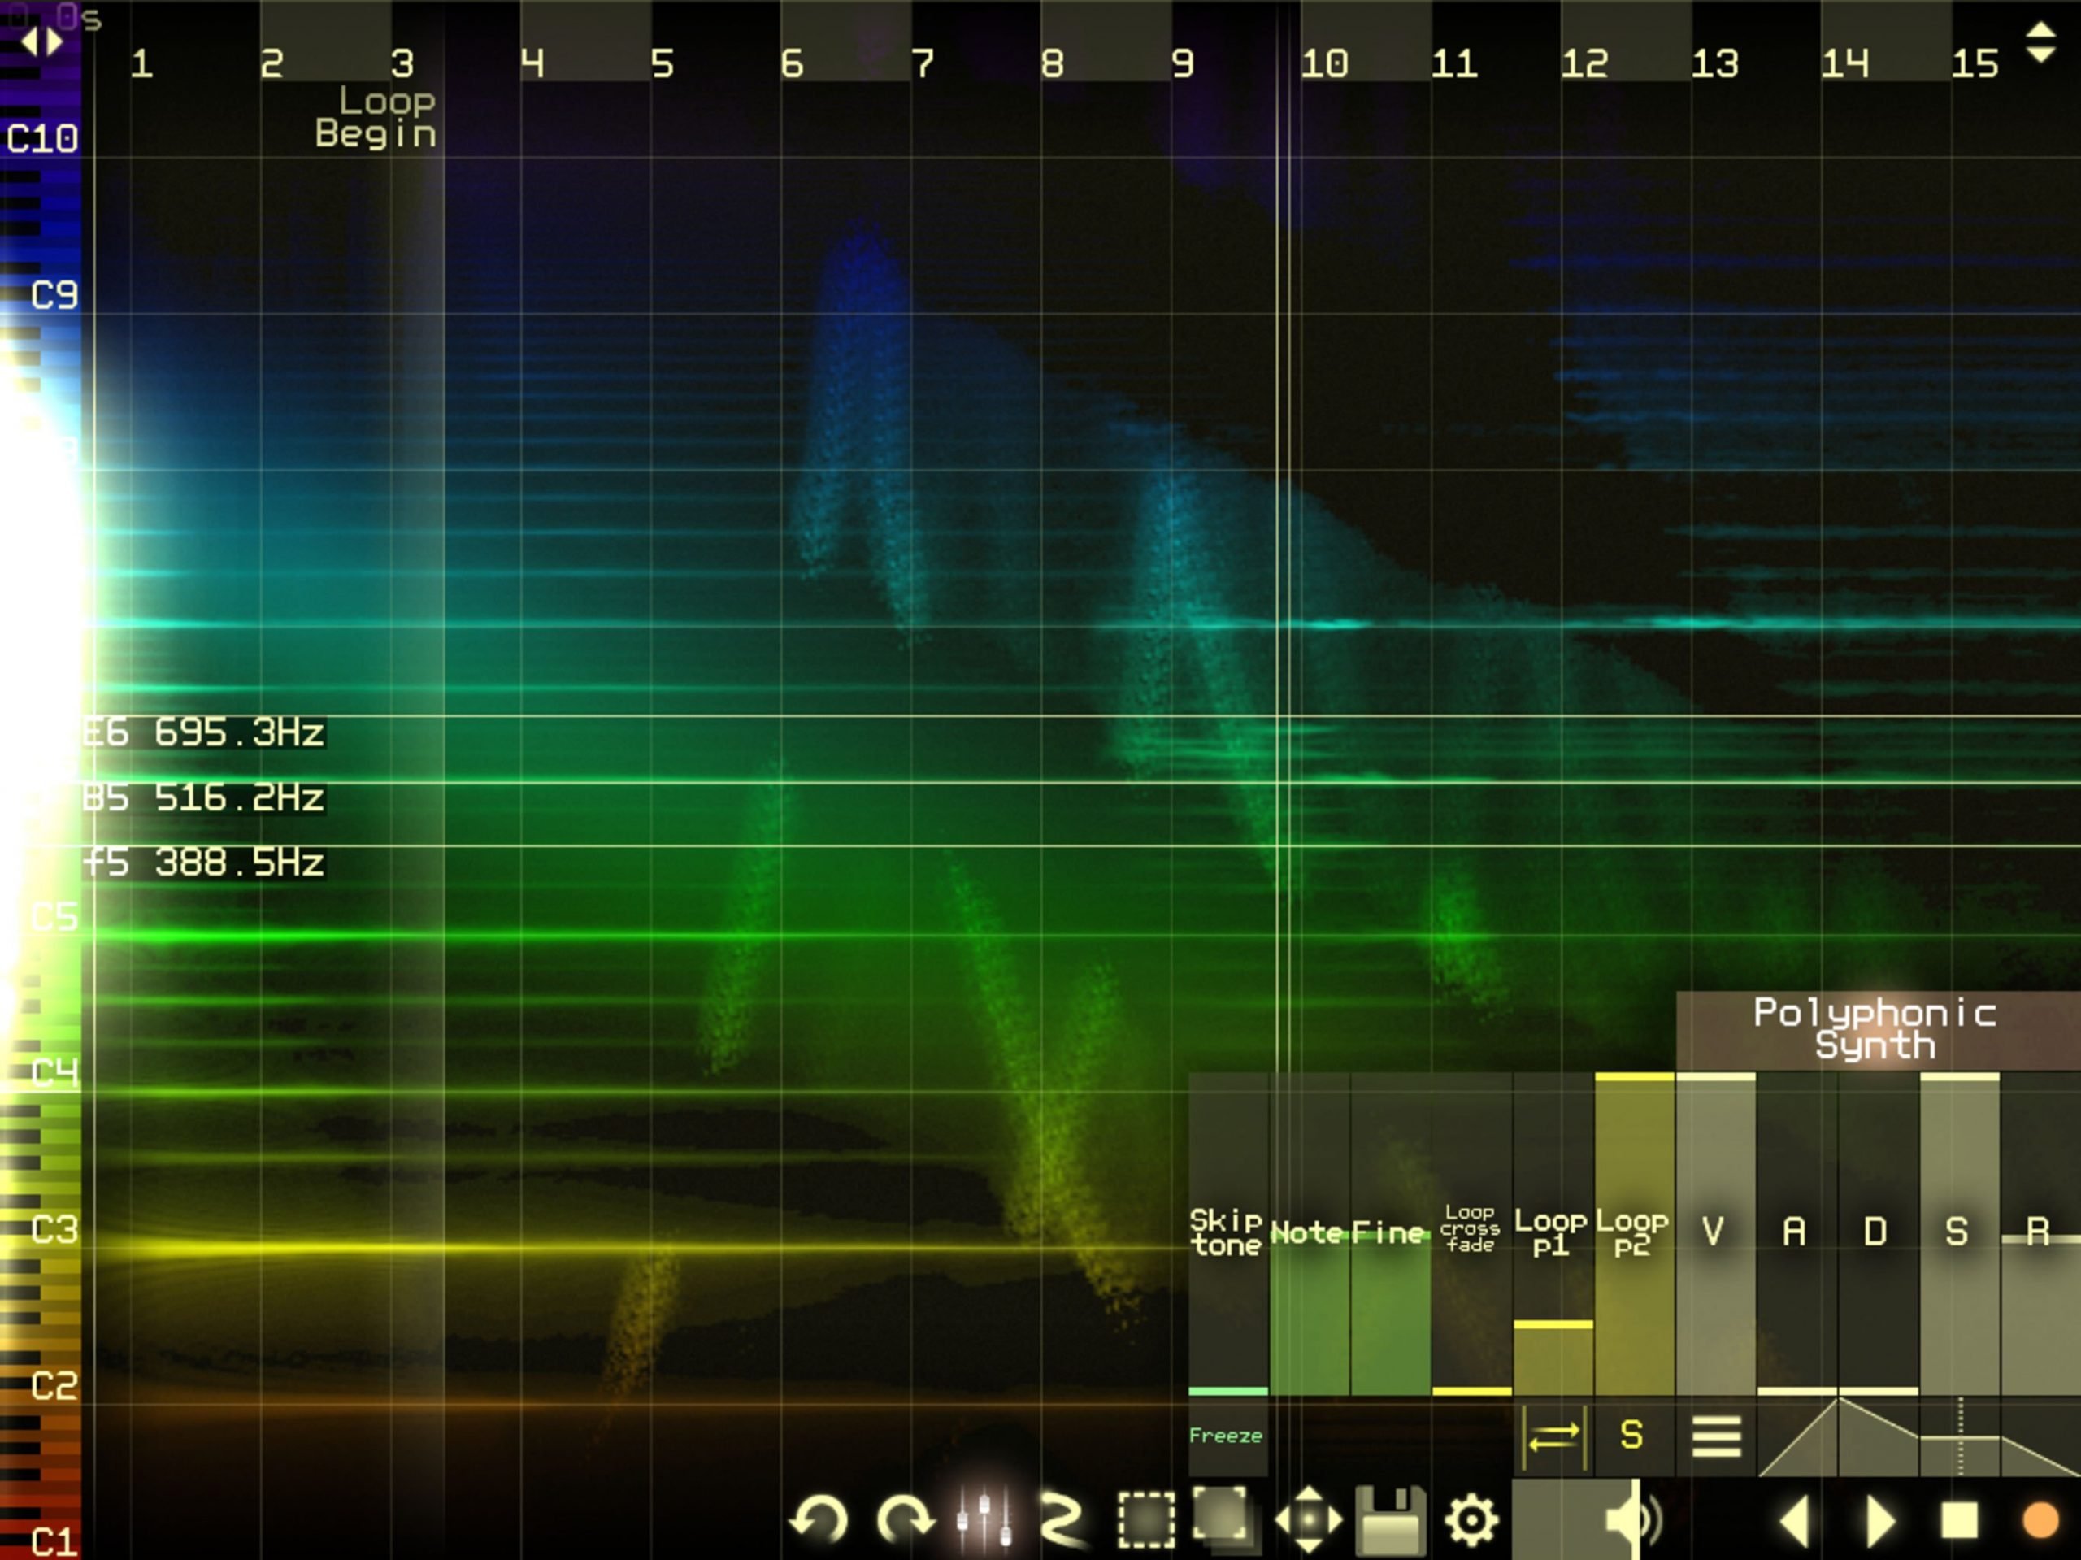Jump to timeline marker 7
The width and height of the screenshot is (2081, 1560).
pyautogui.click(x=923, y=64)
